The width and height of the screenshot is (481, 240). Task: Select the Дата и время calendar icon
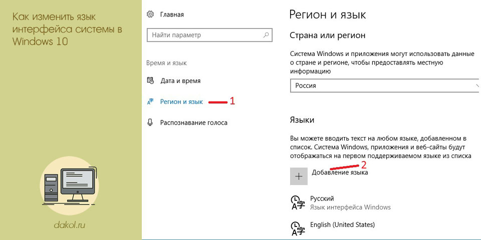pos(150,80)
